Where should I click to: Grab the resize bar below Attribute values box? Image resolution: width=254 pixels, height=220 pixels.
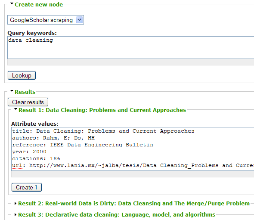tap(133, 174)
